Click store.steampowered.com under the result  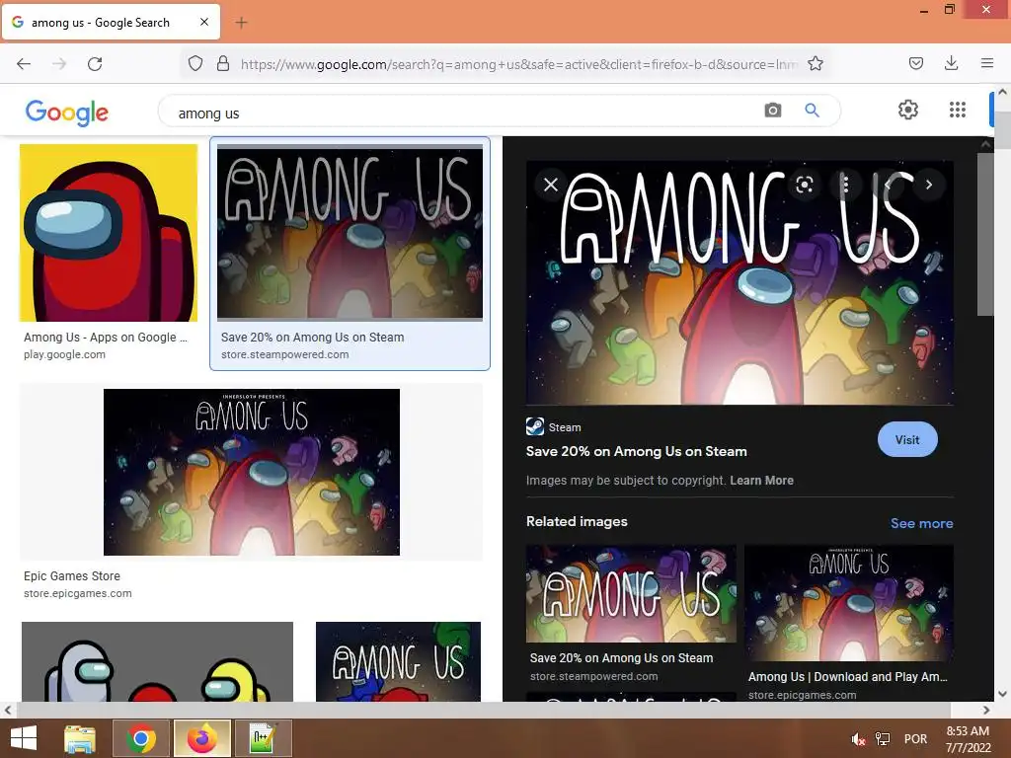(x=285, y=354)
